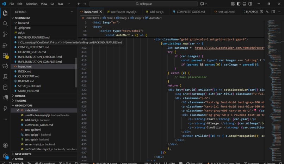Toggle the bottom panel visibility

pos(244,4)
